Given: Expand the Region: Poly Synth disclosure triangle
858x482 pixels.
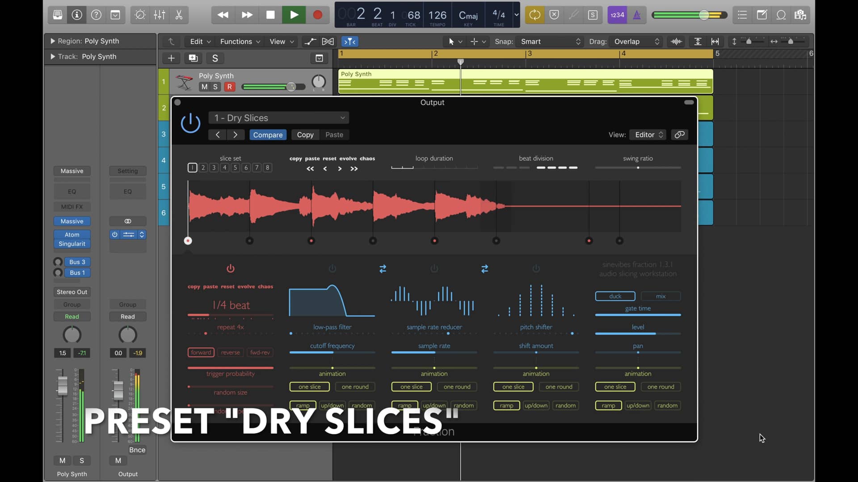Looking at the screenshot, I should pos(53,41).
